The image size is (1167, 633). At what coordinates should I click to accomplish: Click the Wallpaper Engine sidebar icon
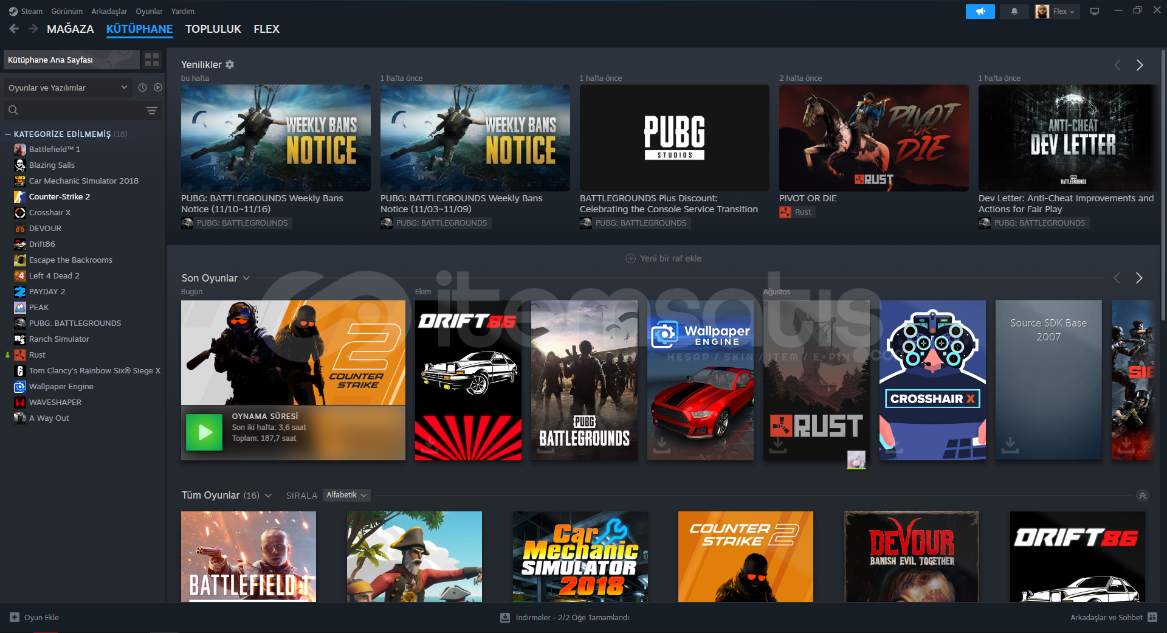pyautogui.click(x=20, y=387)
